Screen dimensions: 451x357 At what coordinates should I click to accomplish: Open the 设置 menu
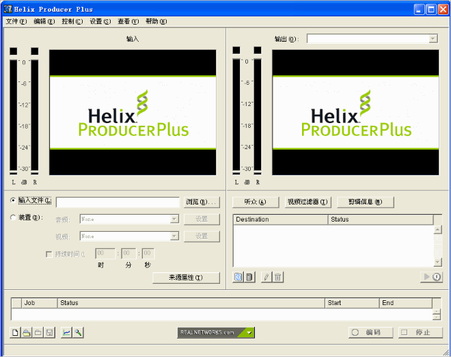coord(100,21)
